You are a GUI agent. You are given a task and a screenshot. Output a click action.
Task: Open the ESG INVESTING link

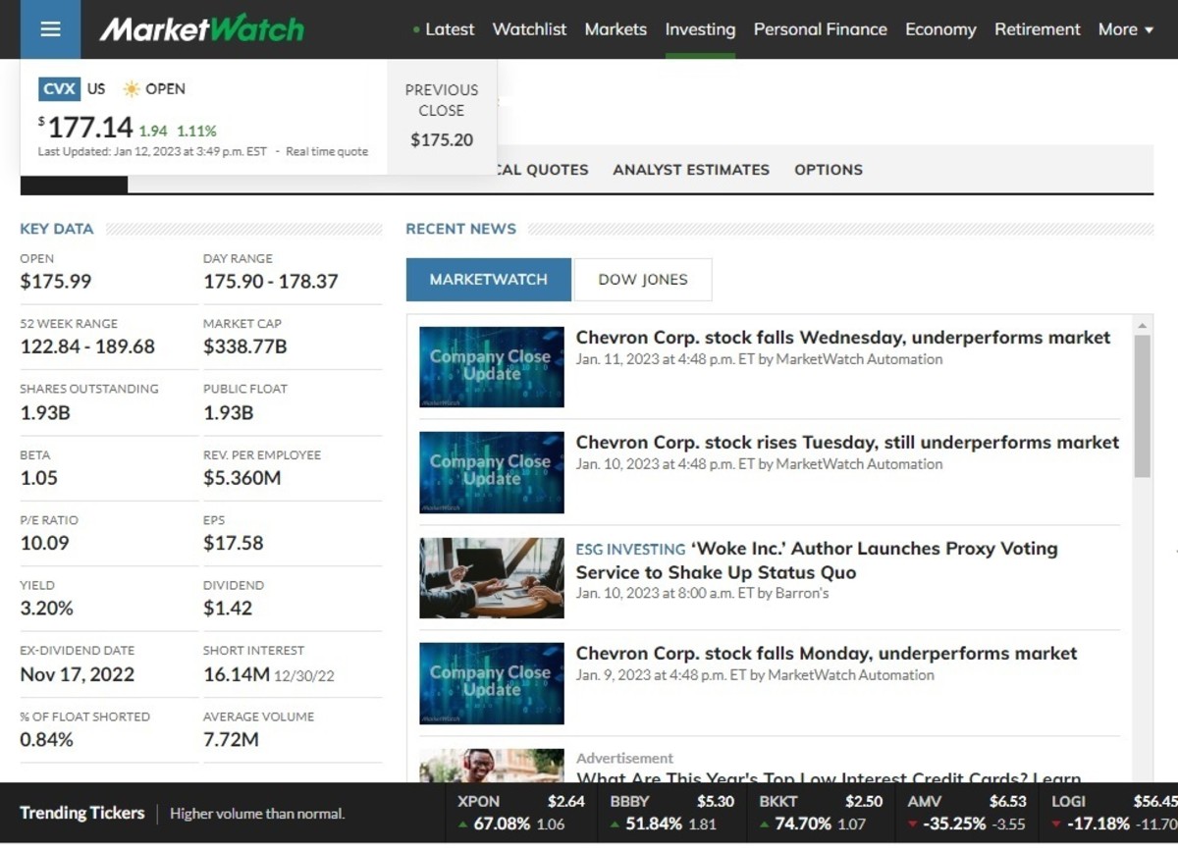pos(629,549)
